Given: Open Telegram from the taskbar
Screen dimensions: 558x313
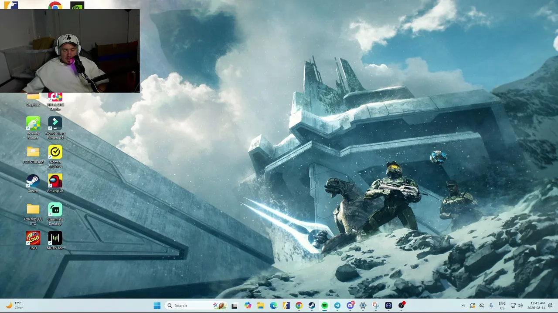Looking at the screenshot, I should coord(337,306).
